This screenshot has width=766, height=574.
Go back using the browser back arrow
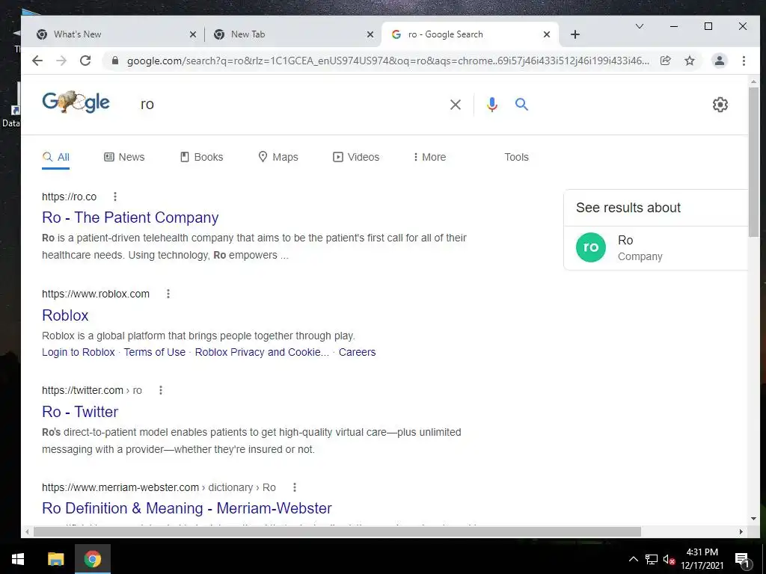[37, 61]
